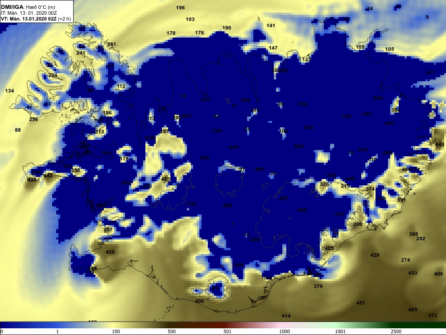This screenshot has height=335, width=446.
Task: Click the map value 88
Action: [x=18, y=130]
